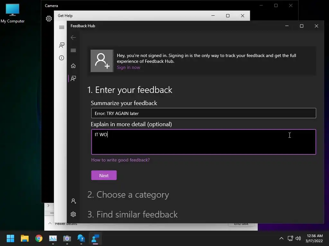Open sign-in account icon in Feedback Hub sidebar
The image size is (329, 246).
pyautogui.click(x=74, y=201)
